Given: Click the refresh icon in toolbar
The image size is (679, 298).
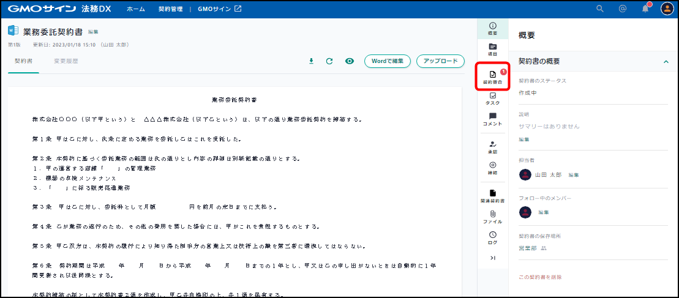Looking at the screenshot, I should pyautogui.click(x=329, y=61).
